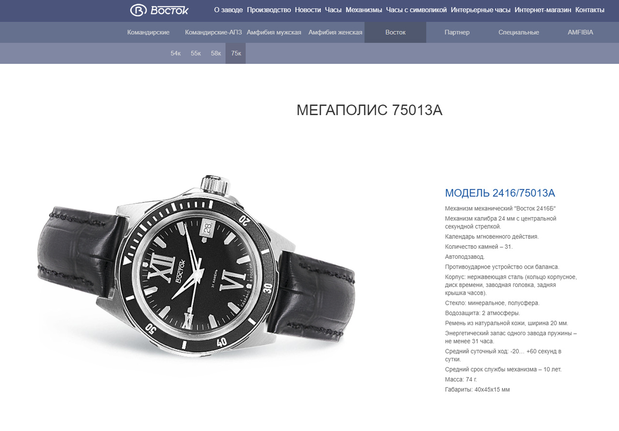The image size is (619, 431).
Task: Open the Механизмы page
Action: 364,10
